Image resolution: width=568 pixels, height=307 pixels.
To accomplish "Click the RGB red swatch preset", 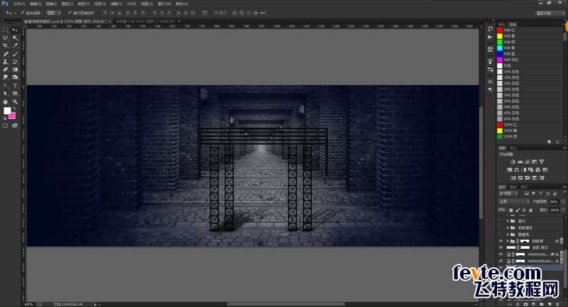I will (499, 30).
